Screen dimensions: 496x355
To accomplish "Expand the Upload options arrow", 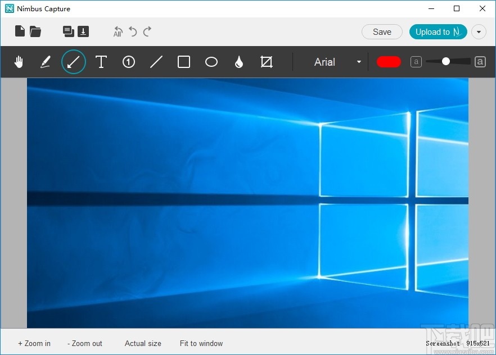I will (x=479, y=31).
